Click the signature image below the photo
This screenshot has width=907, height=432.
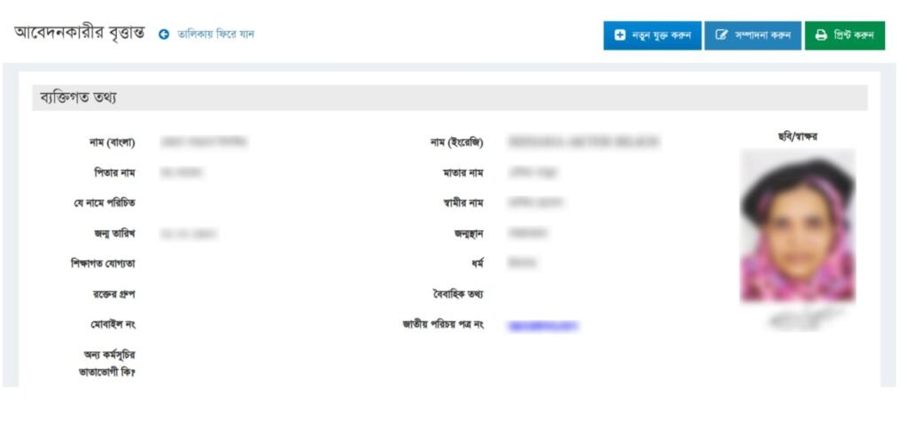[x=797, y=317]
